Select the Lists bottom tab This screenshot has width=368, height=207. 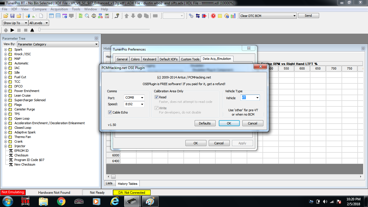tap(109, 183)
